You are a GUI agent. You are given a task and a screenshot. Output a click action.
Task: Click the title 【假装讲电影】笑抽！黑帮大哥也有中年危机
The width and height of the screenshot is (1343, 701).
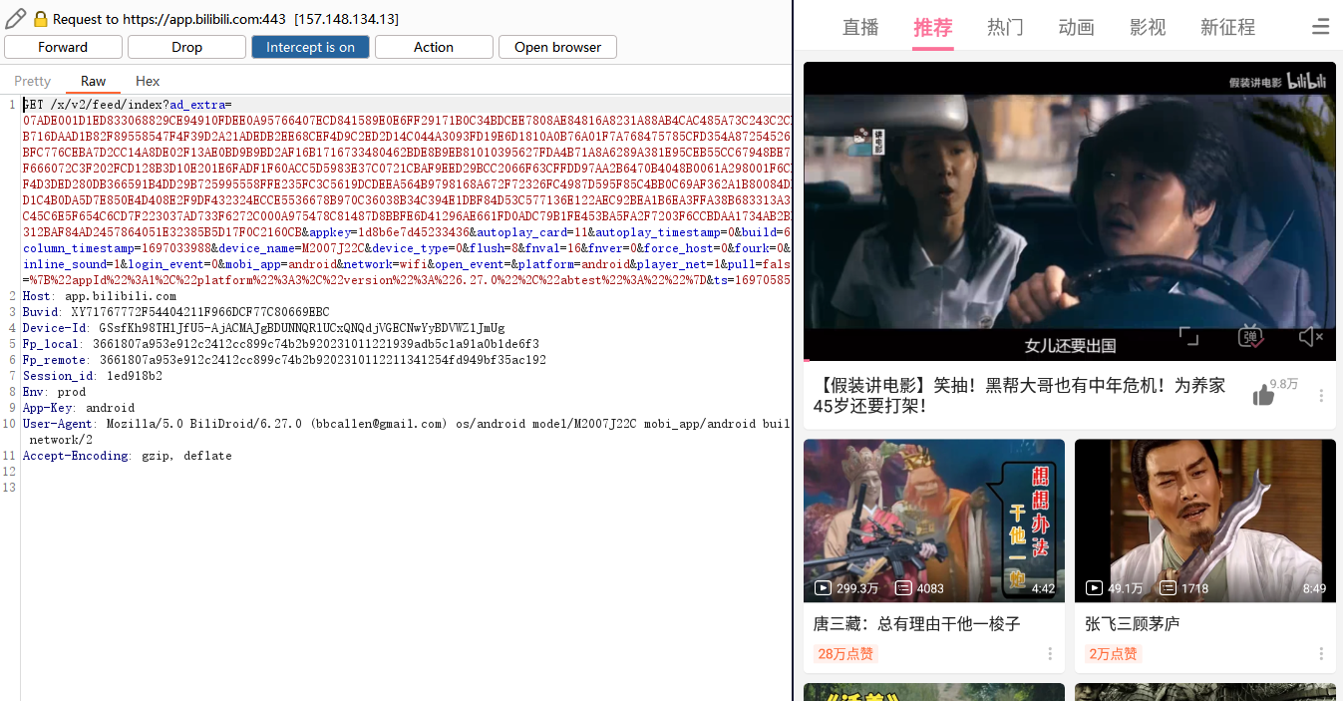tap(1019, 395)
